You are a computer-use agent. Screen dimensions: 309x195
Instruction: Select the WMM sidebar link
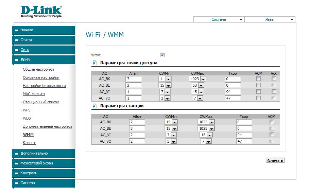tap(28, 135)
